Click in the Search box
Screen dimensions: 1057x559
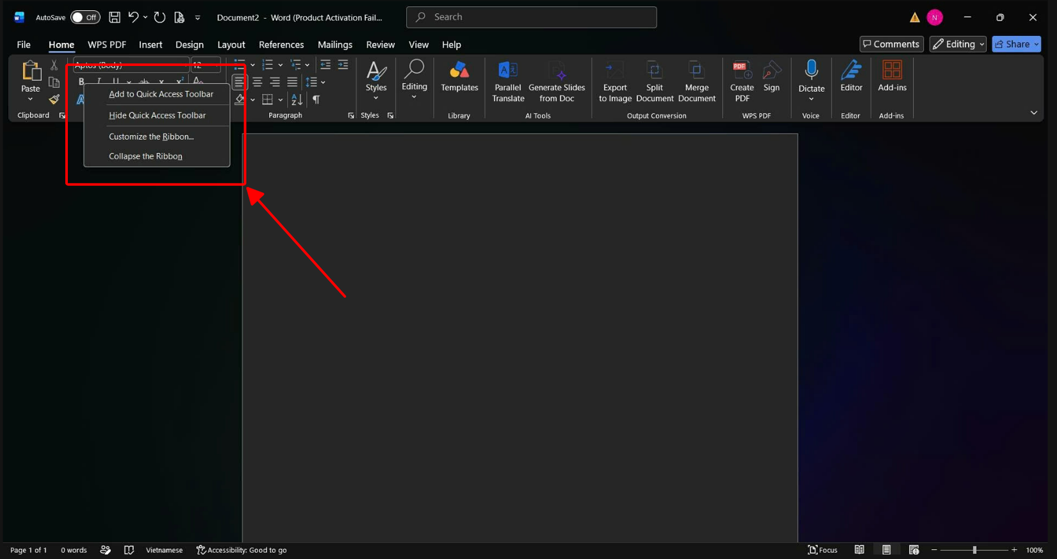[x=531, y=17]
